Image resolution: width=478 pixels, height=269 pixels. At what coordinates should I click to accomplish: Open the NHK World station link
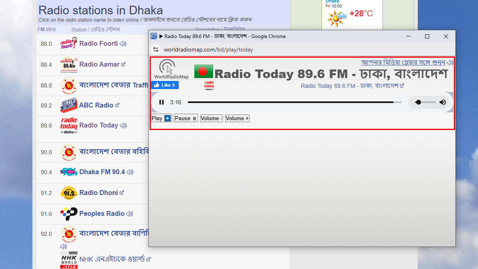112,259
